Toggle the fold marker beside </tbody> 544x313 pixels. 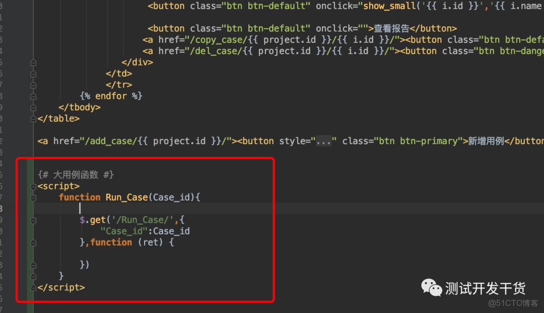pos(33,107)
